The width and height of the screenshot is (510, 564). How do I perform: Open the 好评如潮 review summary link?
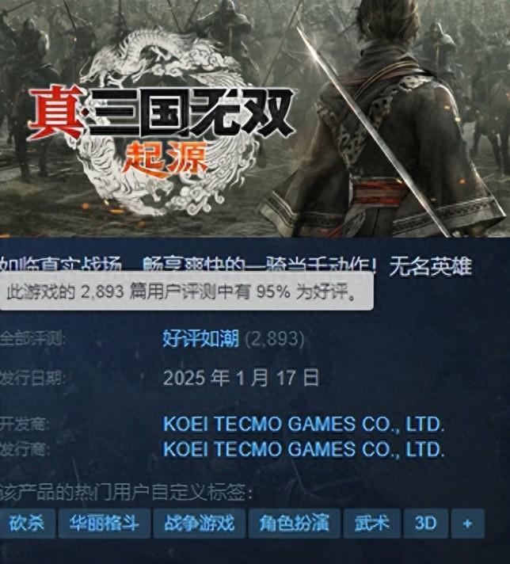point(200,338)
